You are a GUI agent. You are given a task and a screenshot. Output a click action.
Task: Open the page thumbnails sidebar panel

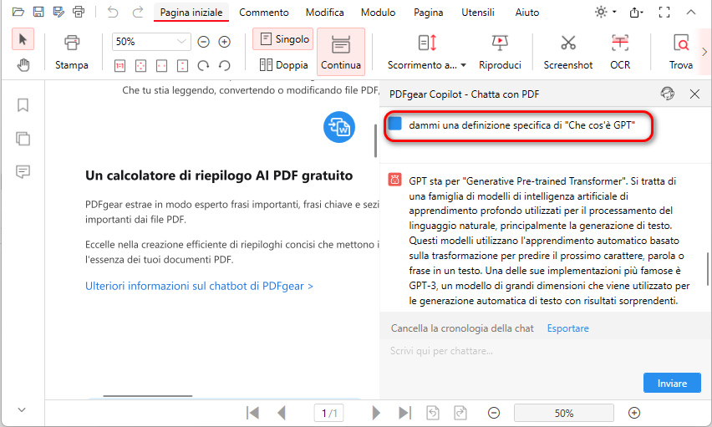click(x=23, y=138)
